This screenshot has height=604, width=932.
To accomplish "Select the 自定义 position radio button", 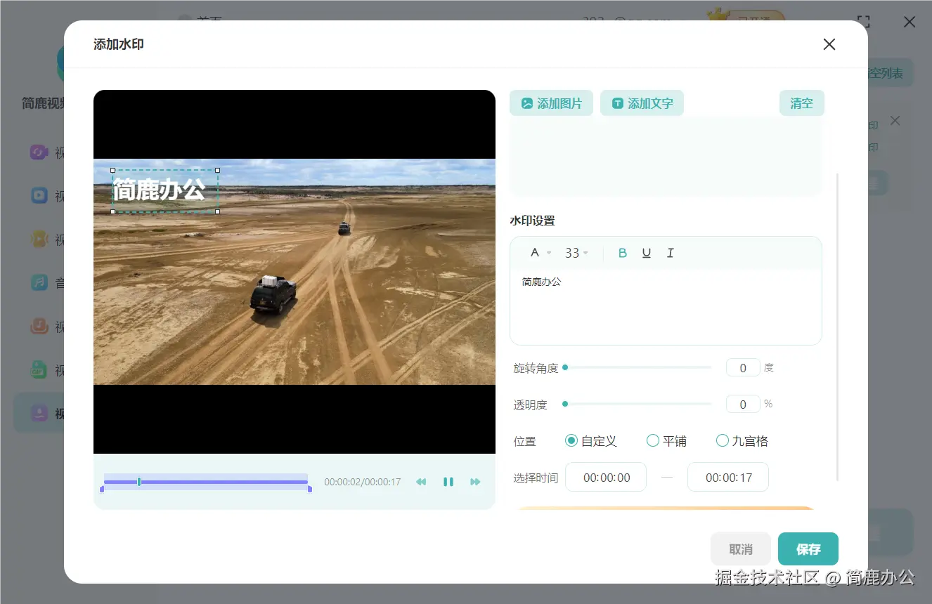I will pyautogui.click(x=571, y=440).
